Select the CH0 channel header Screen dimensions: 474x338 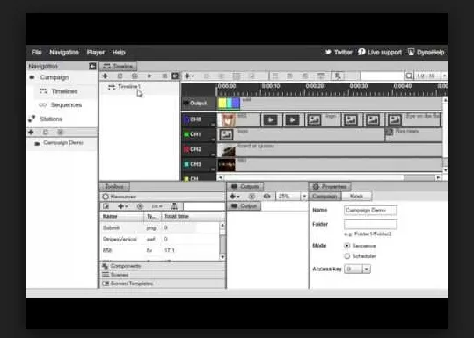[x=199, y=119]
